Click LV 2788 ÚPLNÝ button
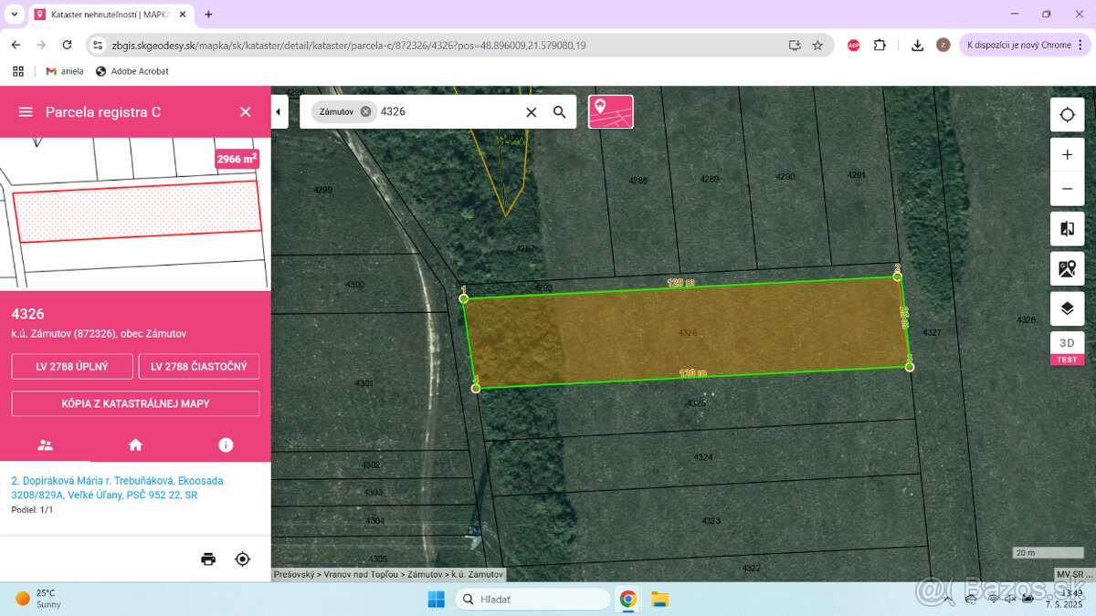The image size is (1096, 616). (72, 367)
